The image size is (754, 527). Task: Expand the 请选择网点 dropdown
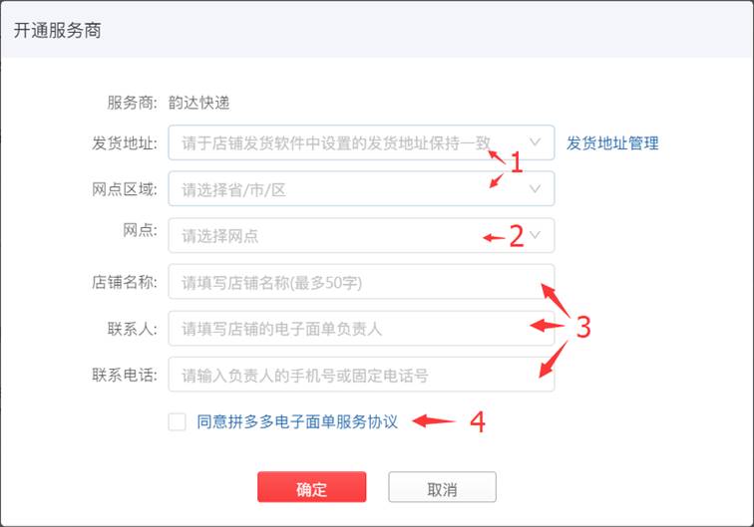click(x=361, y=235)
